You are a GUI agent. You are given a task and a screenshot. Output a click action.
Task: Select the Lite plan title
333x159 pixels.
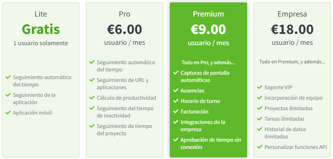[41, 14]
